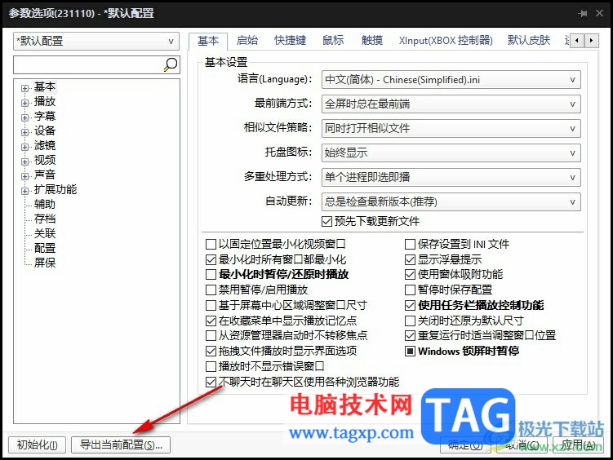Expand the 声音 tree node
Image resolution: width=613 pixels, height=460 pixels.
click(x=25, y=176)
